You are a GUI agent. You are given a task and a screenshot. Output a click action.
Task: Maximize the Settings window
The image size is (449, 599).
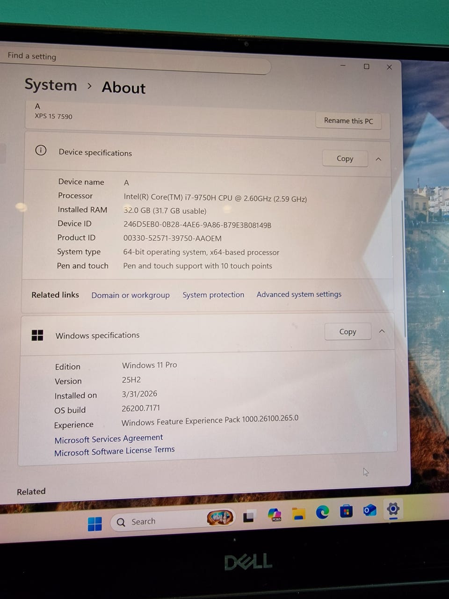[x=366, y=66]
